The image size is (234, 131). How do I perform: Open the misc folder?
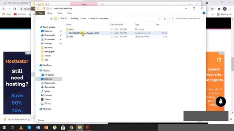tap(71, 29)
